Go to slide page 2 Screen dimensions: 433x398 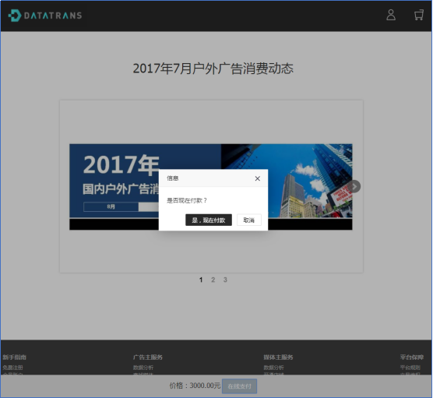pos(213,280)
